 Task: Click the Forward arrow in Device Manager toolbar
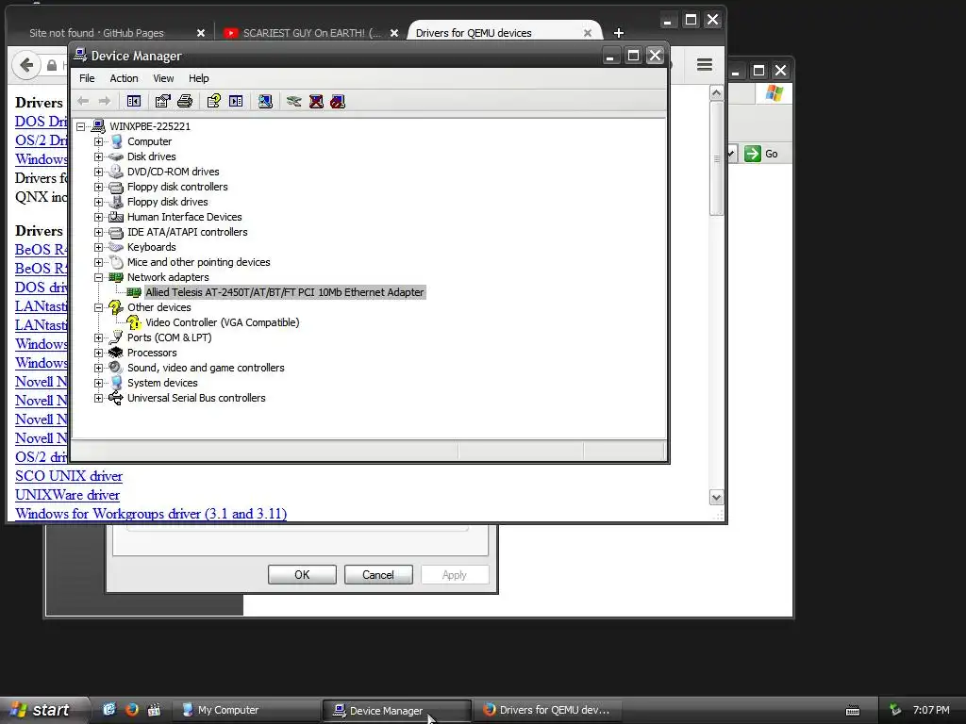105,101
